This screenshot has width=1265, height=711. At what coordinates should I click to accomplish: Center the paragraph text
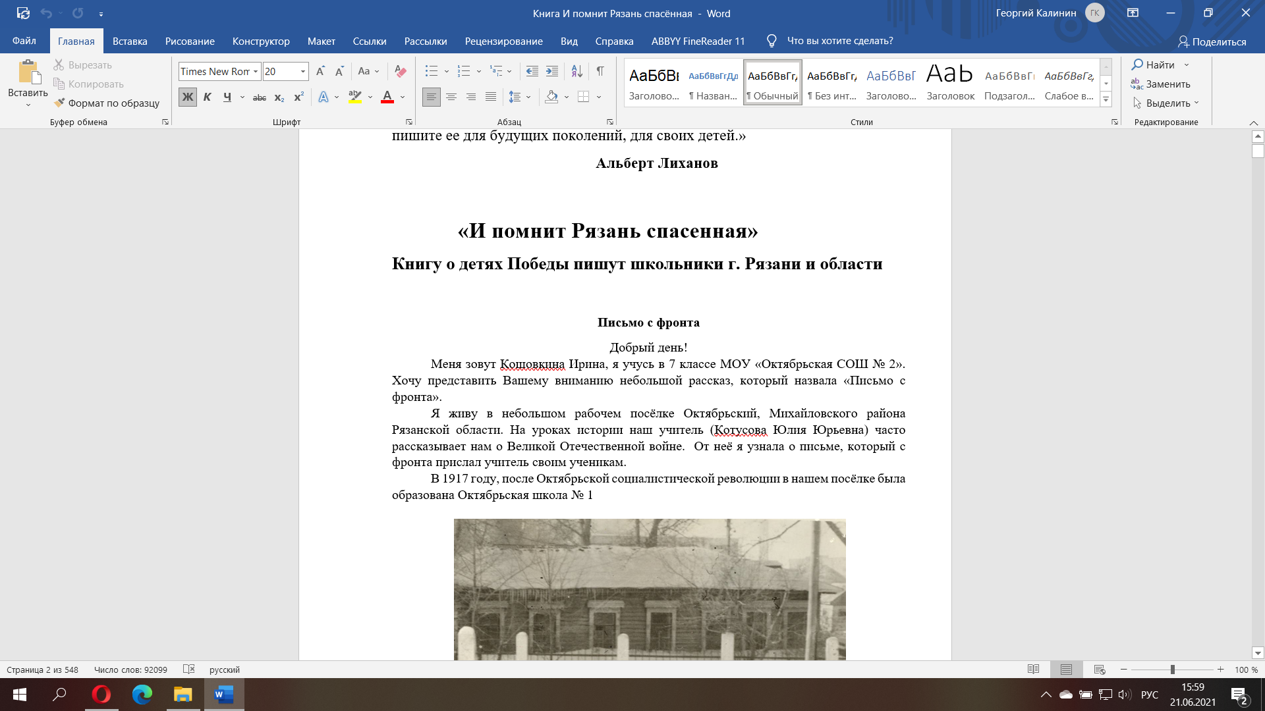point(451,97)
